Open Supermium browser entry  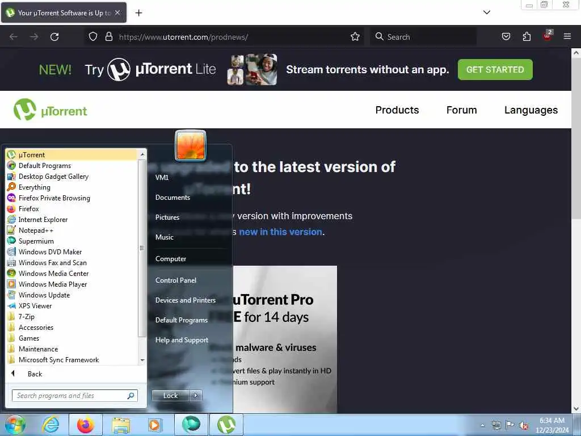(72, 241)
